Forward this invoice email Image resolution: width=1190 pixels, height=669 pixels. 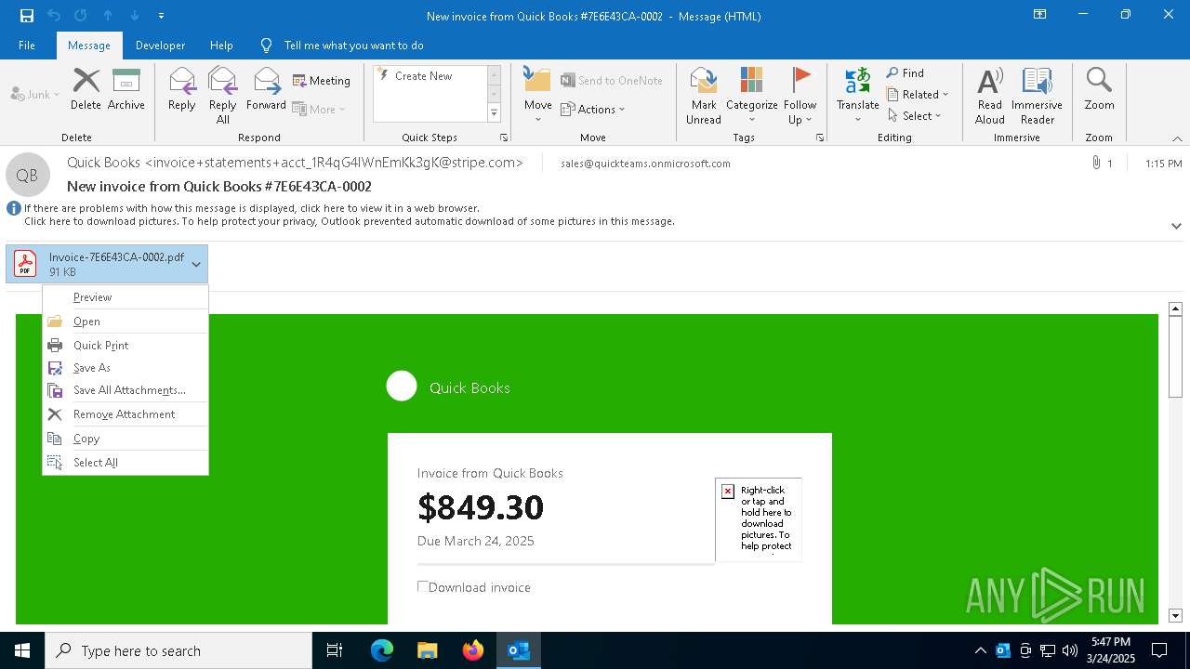pyautogui.click(x=266, y=89)
